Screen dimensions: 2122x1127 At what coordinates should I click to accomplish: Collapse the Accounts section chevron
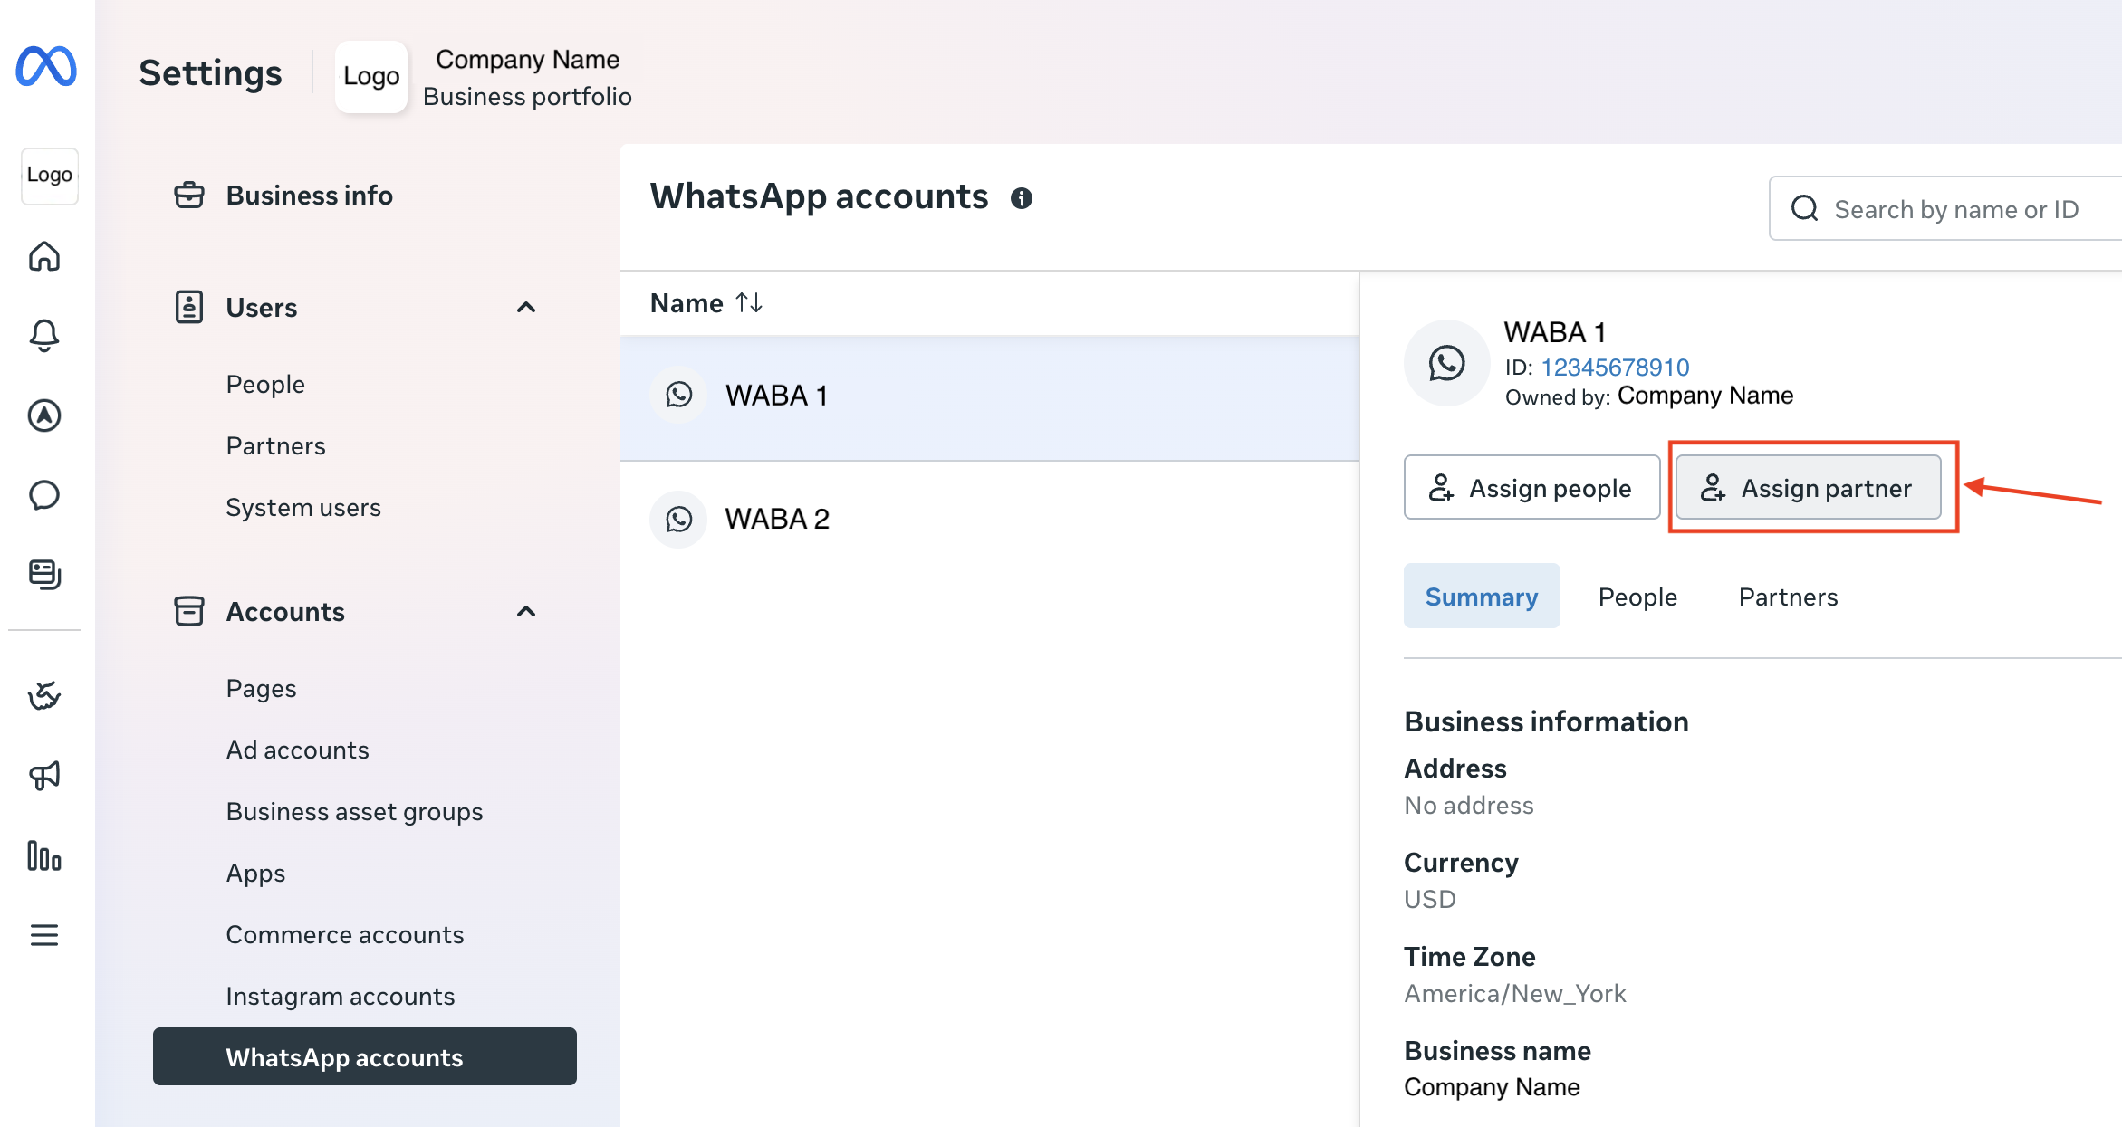pos(526,612)
